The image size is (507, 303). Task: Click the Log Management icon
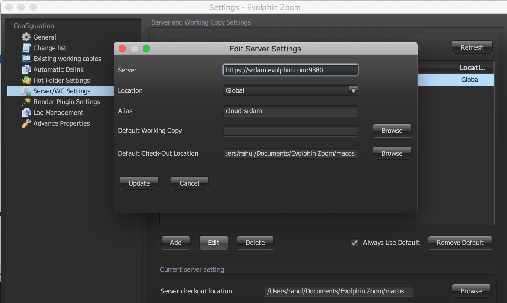[x=26, y=113]
